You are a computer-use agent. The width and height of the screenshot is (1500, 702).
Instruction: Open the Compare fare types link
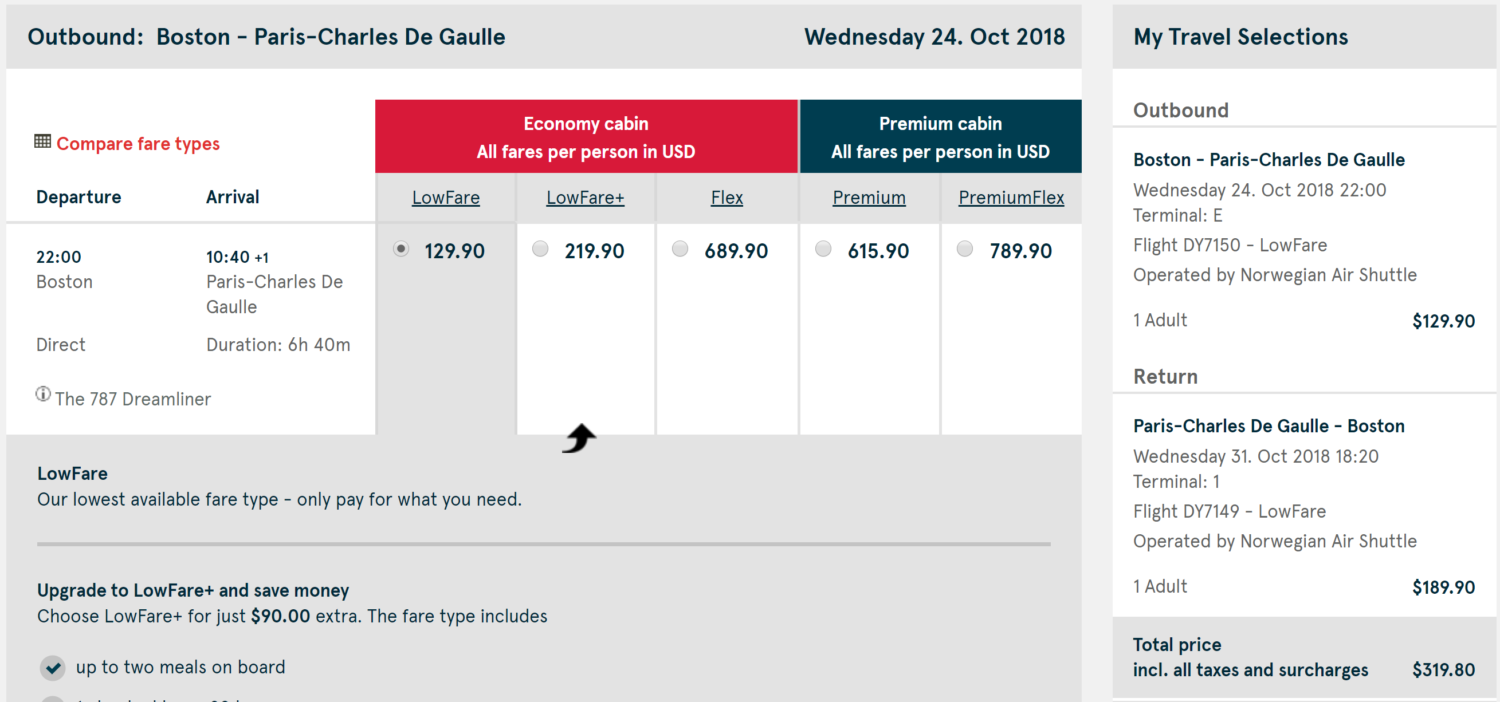point(138,144)
